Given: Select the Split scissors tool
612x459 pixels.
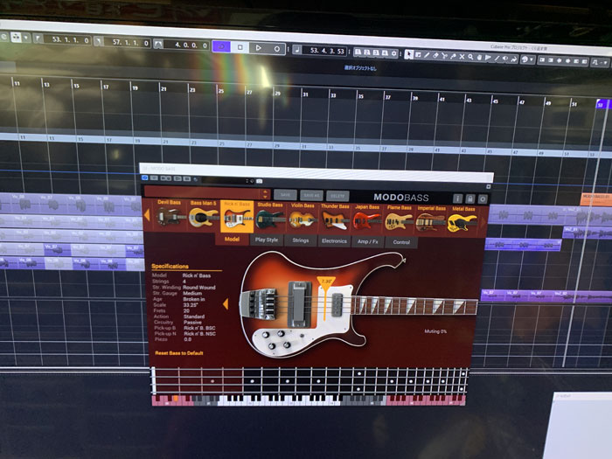Looking at the screenshot, I should coord(444,56).
